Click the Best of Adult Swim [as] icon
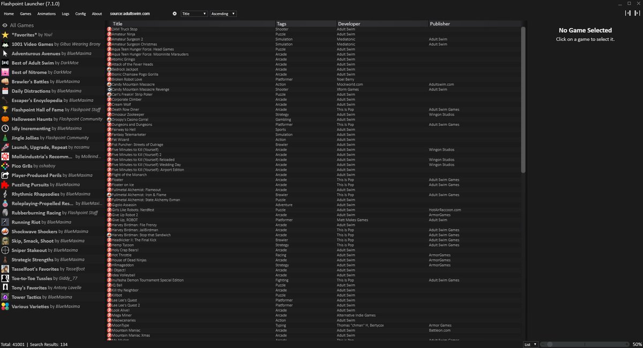 5,63
